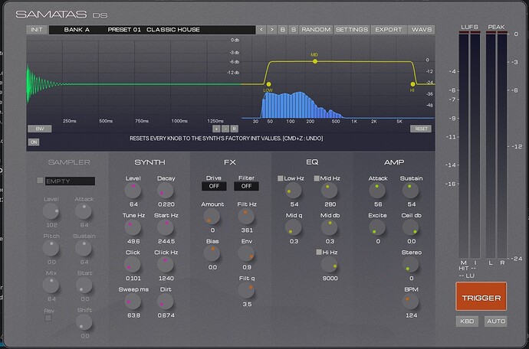Click the Start Hz knob
Viewport: 529px width, 349px height.
166,227
